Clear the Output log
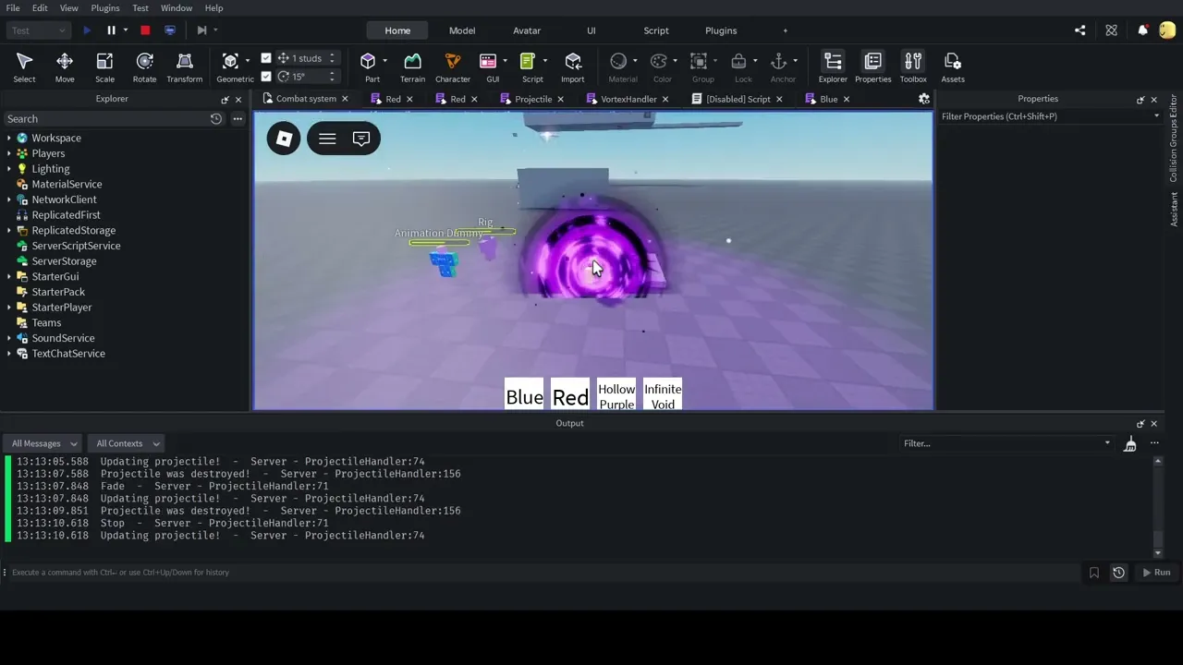Viewport: 1183px width, 665px height. [x=1129, y=444]
